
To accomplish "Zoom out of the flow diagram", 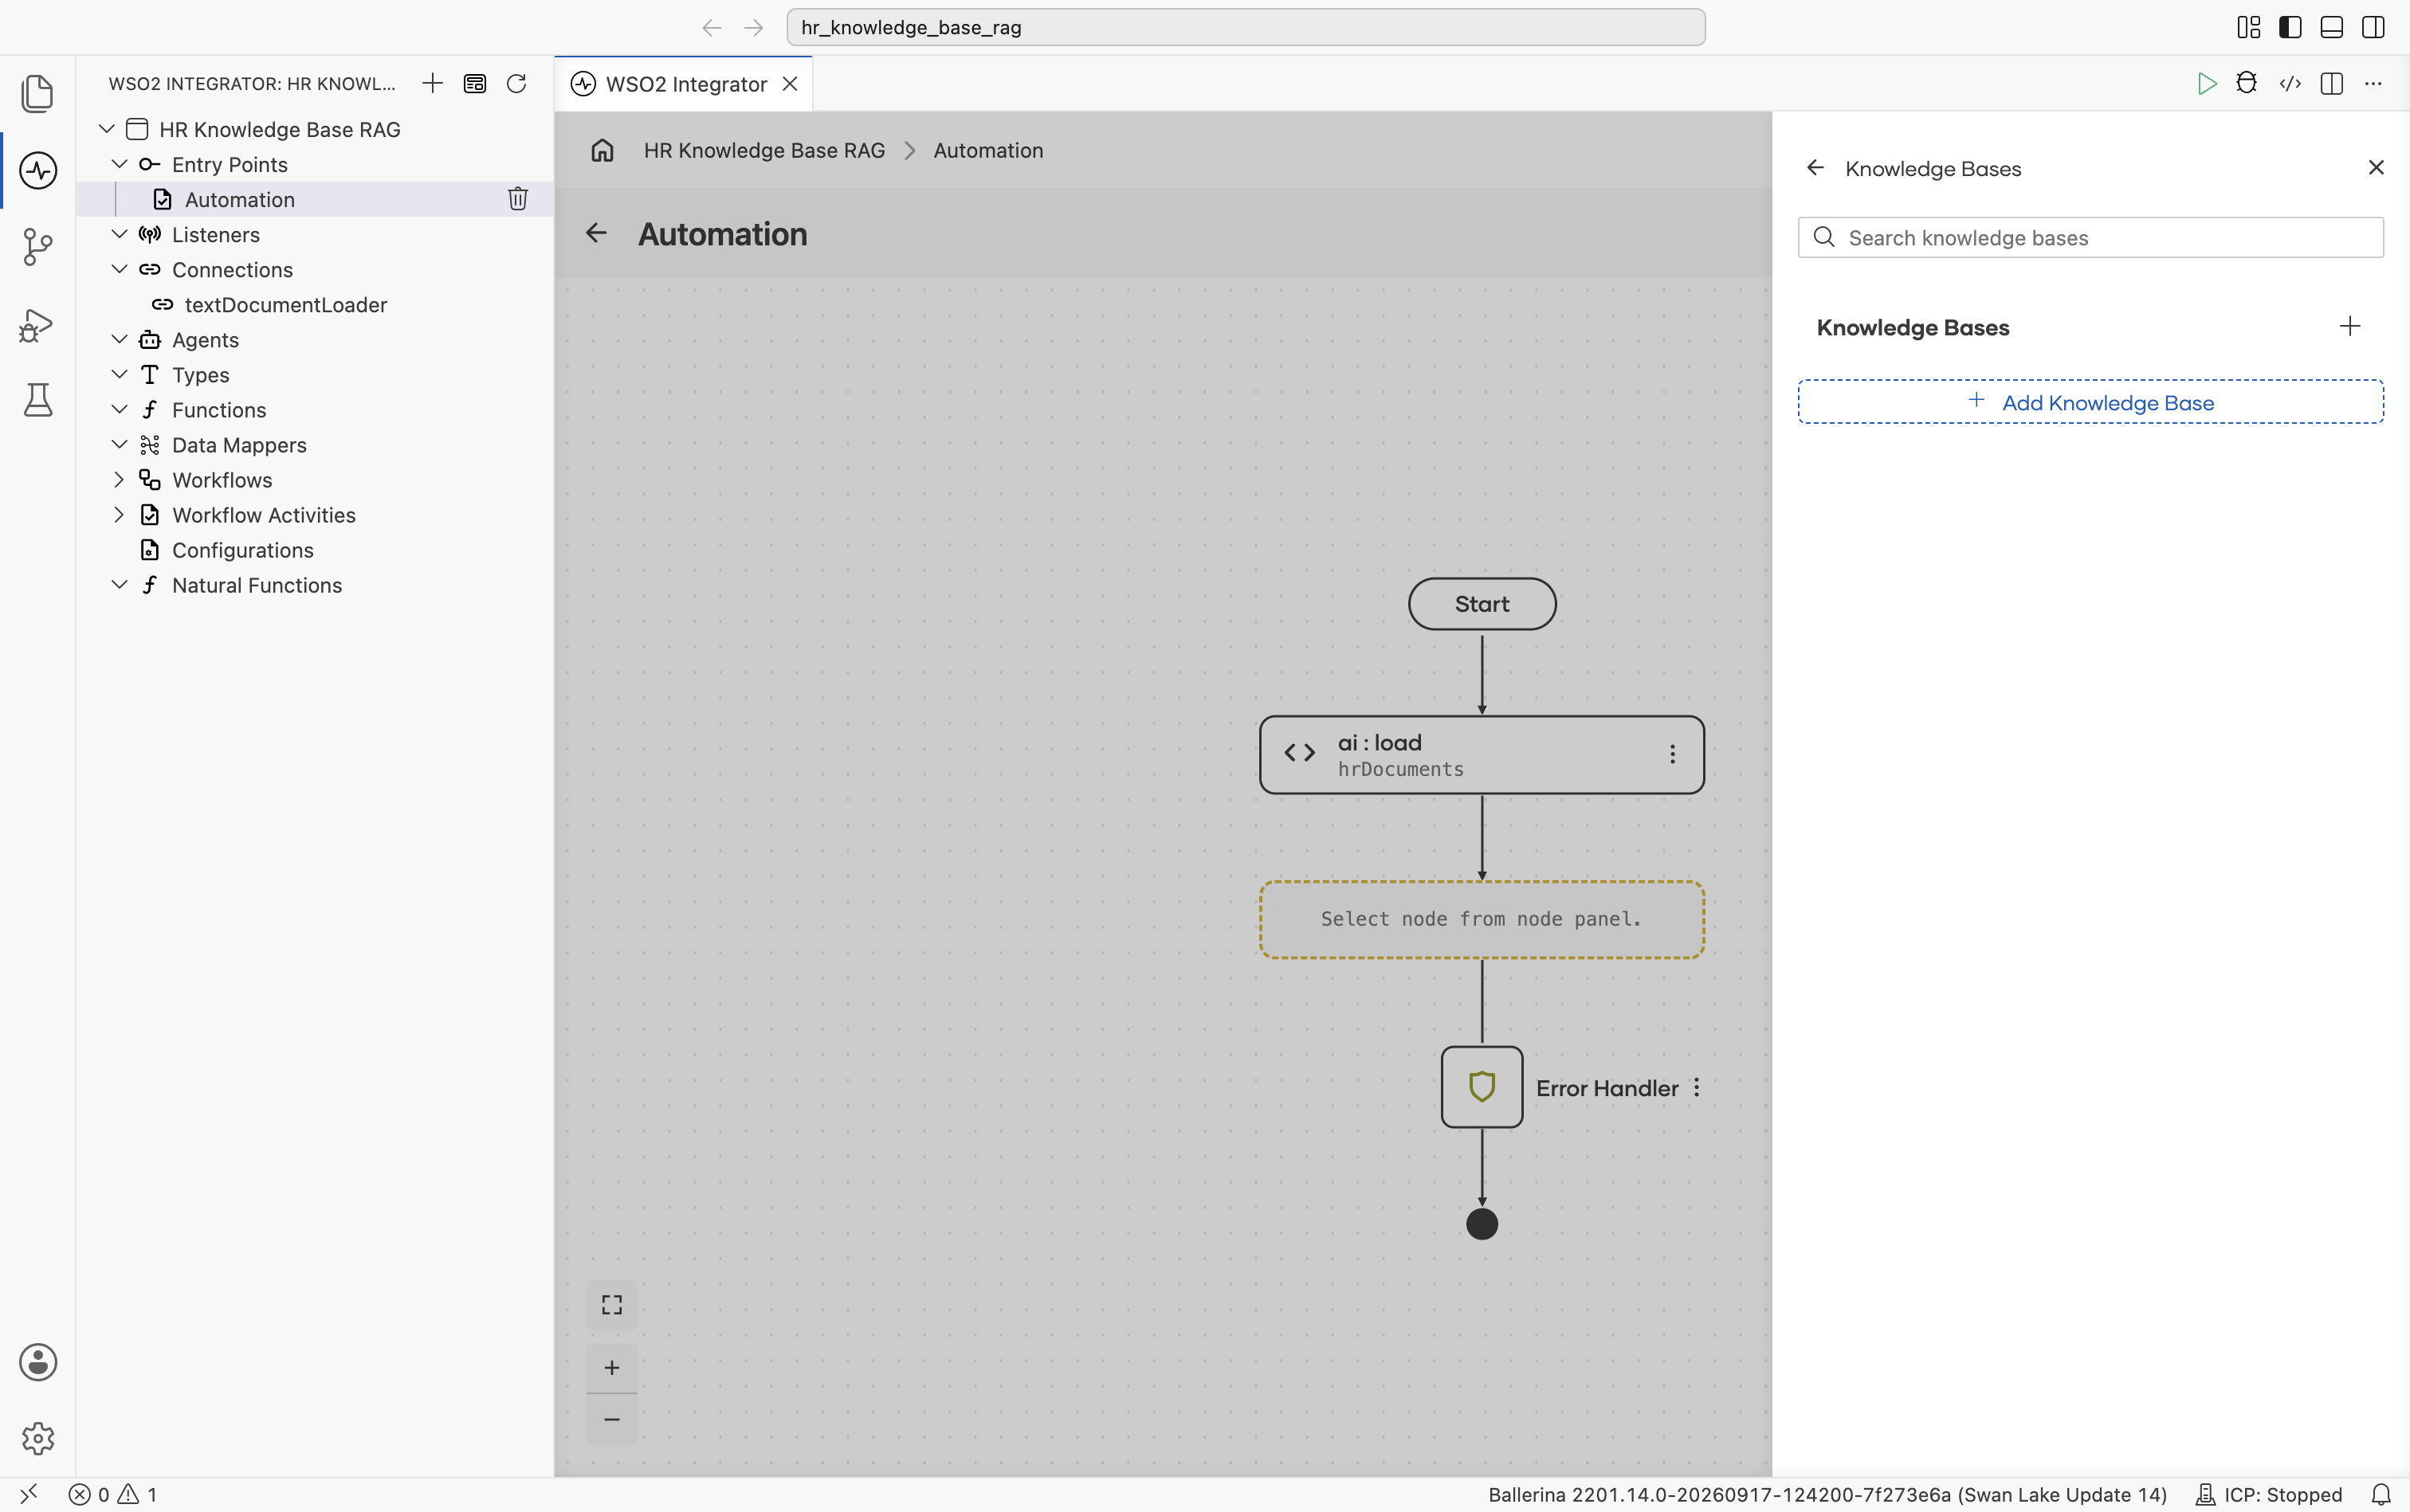I will click(612, 1419).
